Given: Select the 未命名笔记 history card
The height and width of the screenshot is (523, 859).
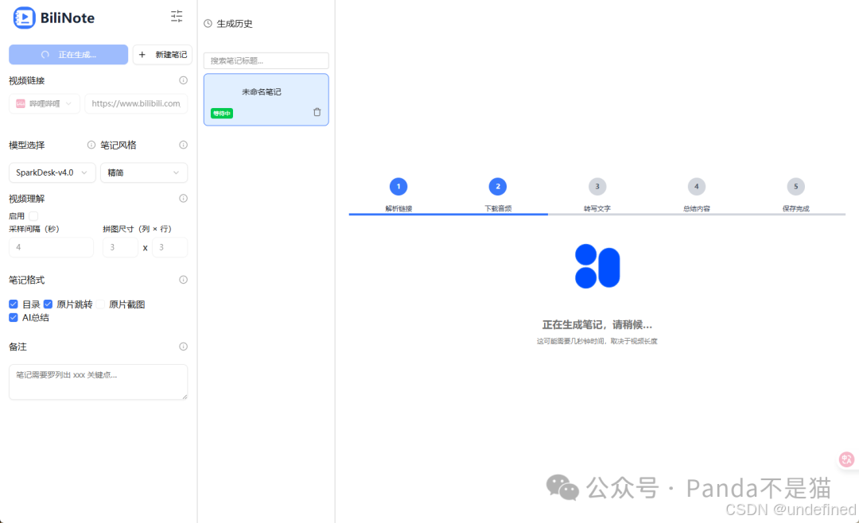Looking at the screenshot, I should pos(266,99).
